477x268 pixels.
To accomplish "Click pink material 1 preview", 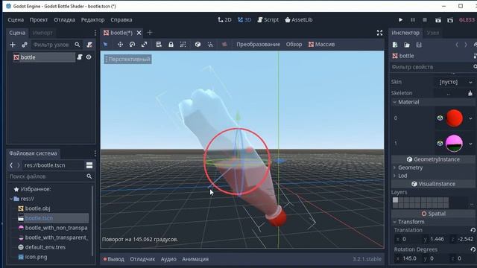I will click(x=454, y=143).
